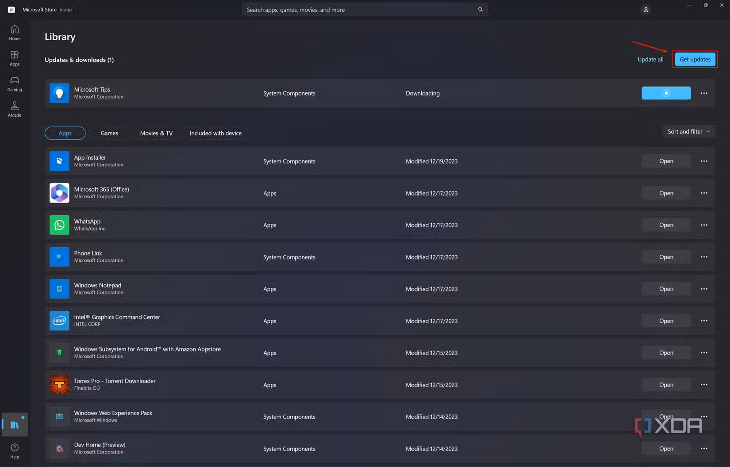Click into the search apps field

pos(358,10)
